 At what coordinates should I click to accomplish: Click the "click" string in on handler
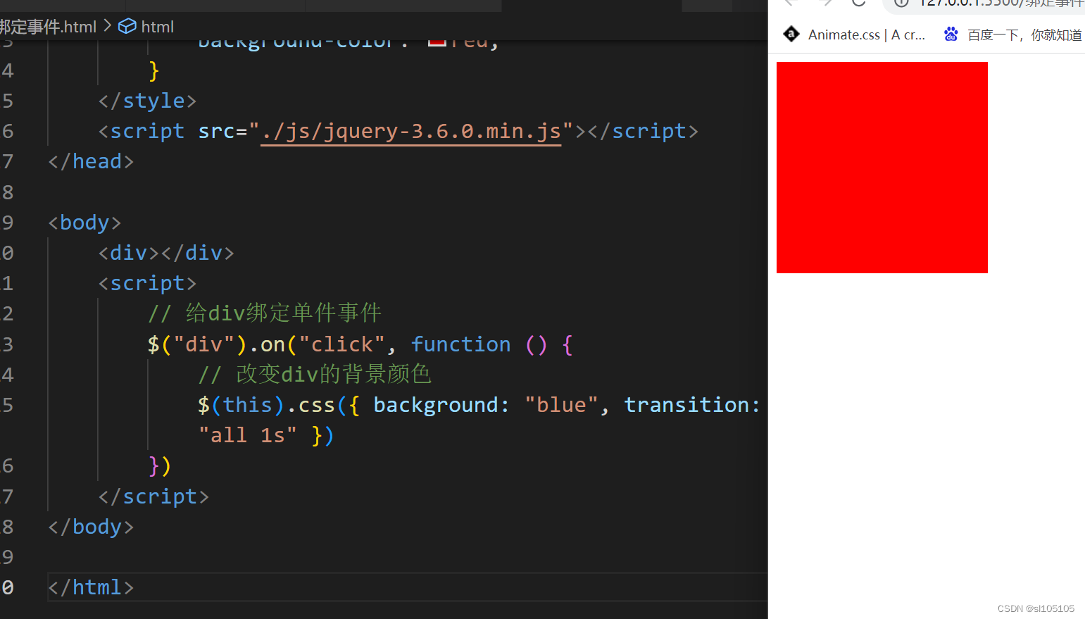click(342, 344)
